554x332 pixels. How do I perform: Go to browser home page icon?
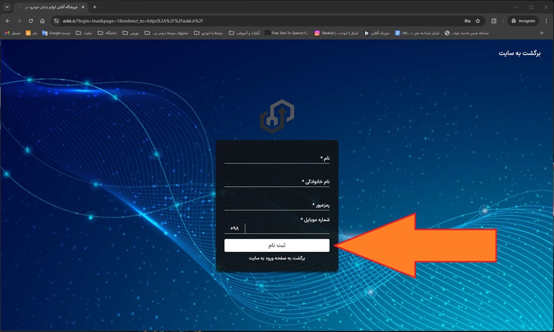point(42,21)
